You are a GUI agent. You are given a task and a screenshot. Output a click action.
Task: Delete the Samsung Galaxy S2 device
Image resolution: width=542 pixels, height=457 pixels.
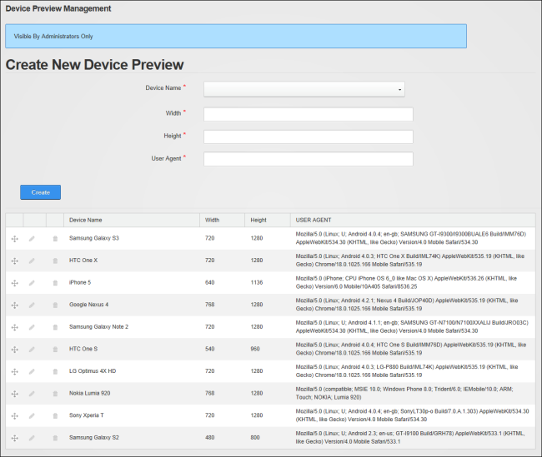pyautogui.click(x=55, y=438)
